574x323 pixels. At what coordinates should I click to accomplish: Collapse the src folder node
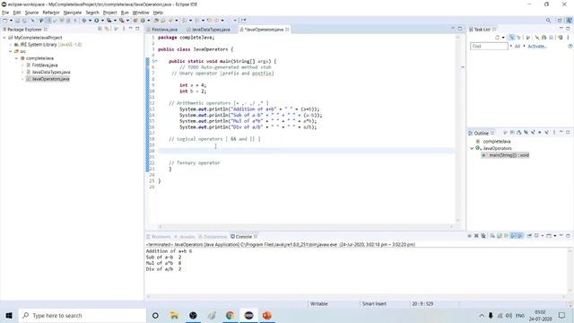11,52
